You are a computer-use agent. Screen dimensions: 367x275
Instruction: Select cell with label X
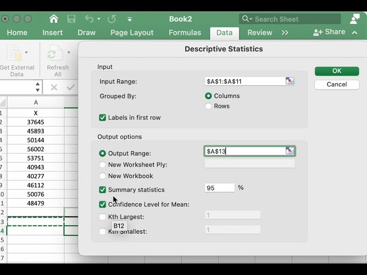click(36, 113)
